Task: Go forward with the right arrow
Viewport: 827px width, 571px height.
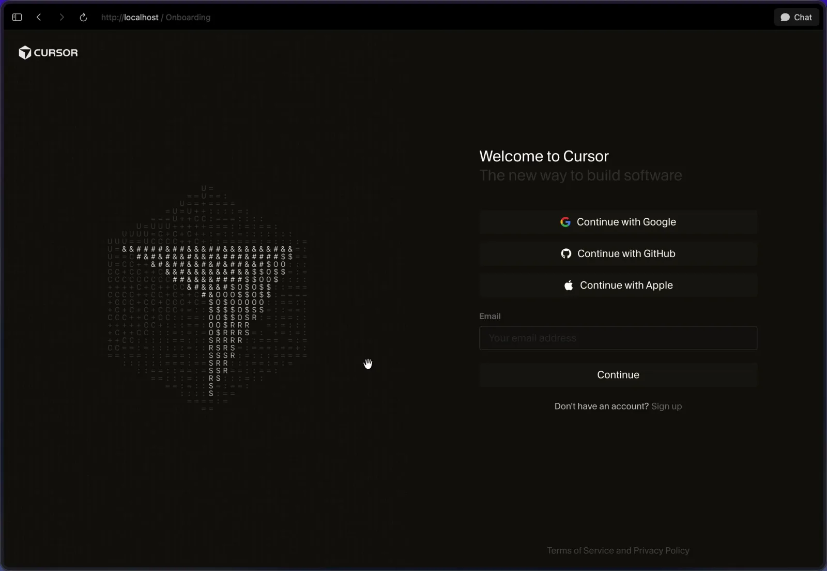Action: point(62,17)
